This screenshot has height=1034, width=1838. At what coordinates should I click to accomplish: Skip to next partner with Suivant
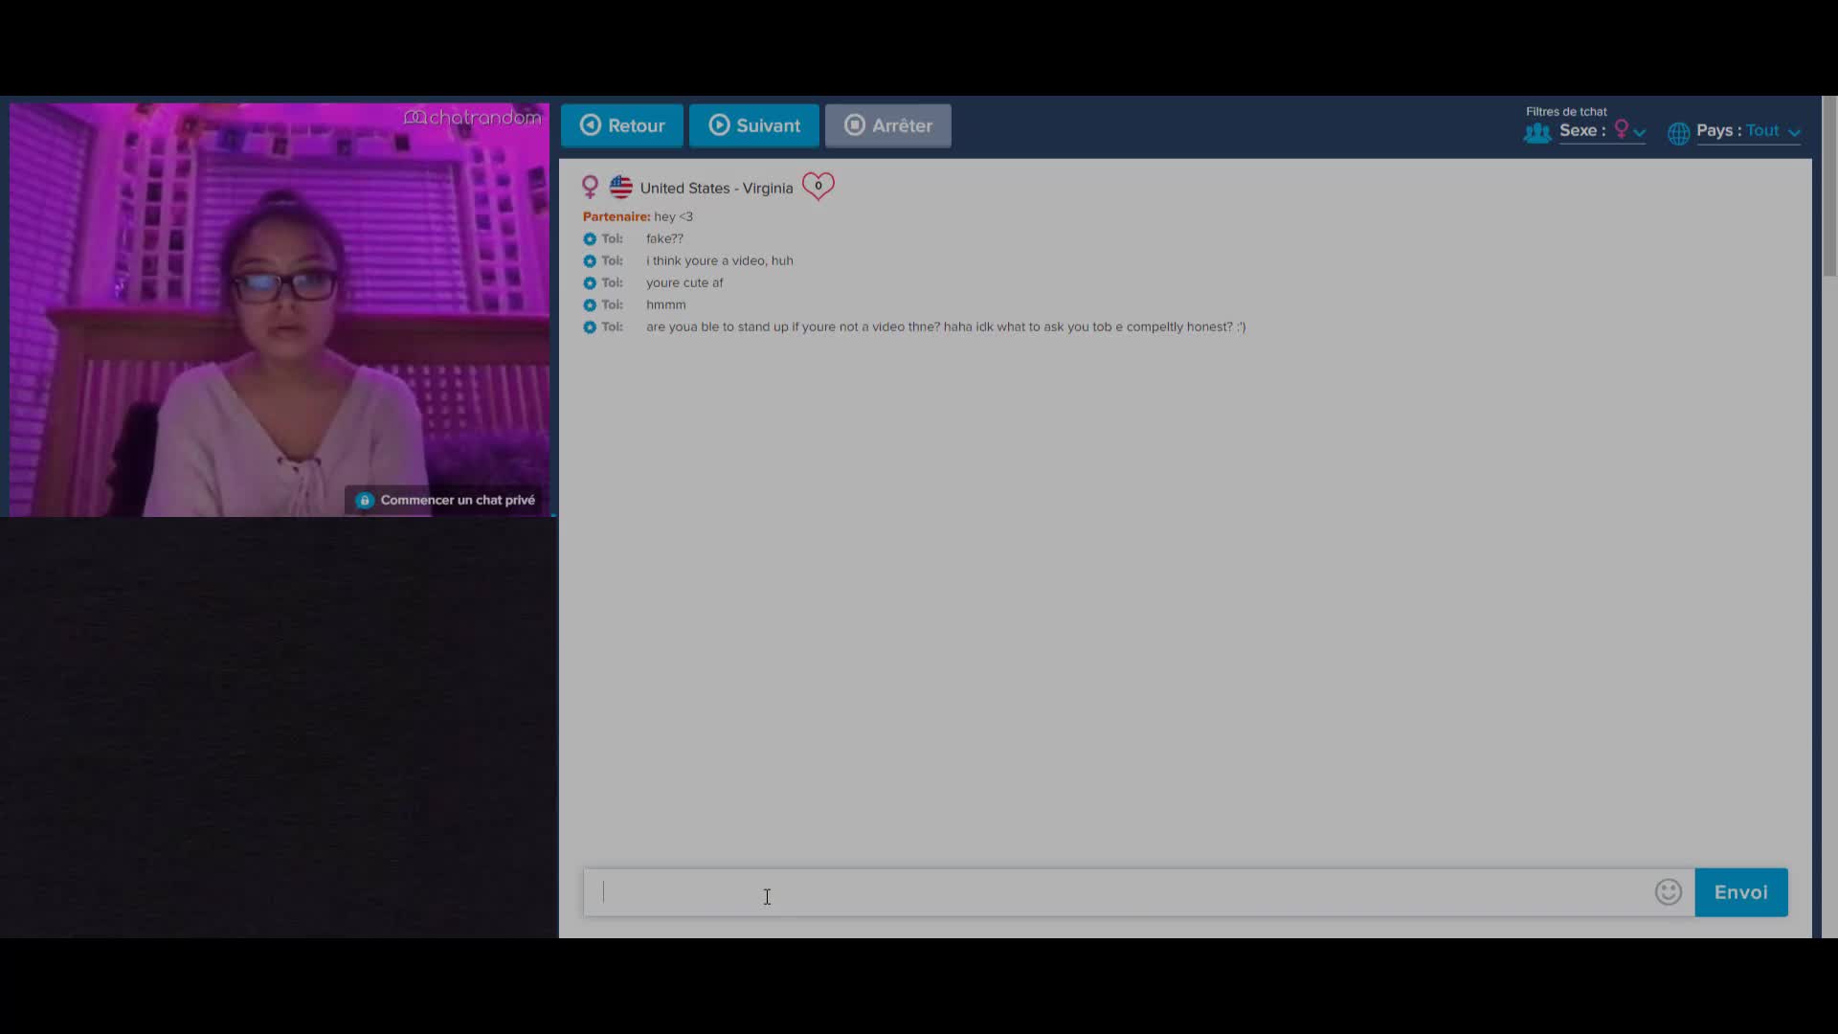click(754, 125)
